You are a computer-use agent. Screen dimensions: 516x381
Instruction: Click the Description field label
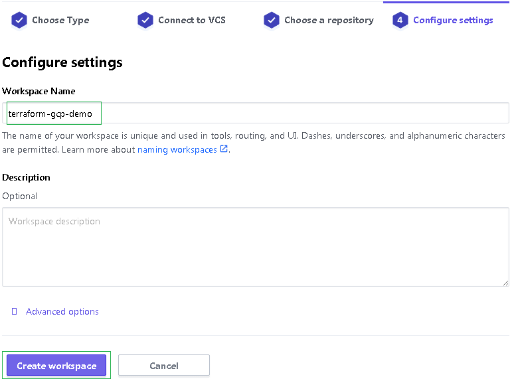pyautogui.click(x=27, y=177)
